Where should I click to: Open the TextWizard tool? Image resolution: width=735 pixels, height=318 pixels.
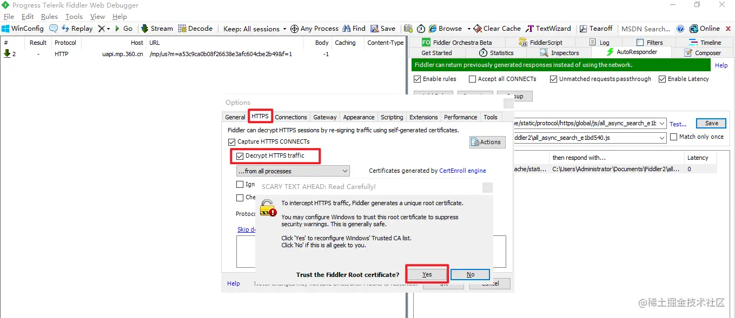548,29
